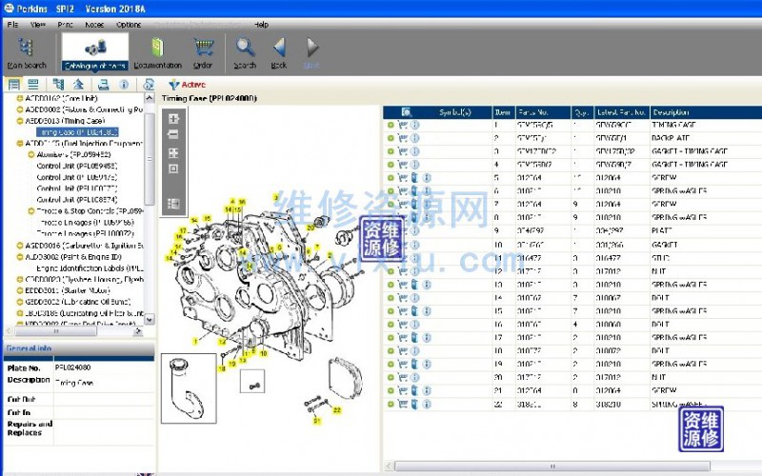762x476 pixels.
Task: Click the bottom list icon in diagram toolbar
Action: [173, 204]
